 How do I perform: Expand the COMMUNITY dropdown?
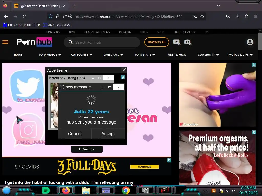tap(208, 55)
